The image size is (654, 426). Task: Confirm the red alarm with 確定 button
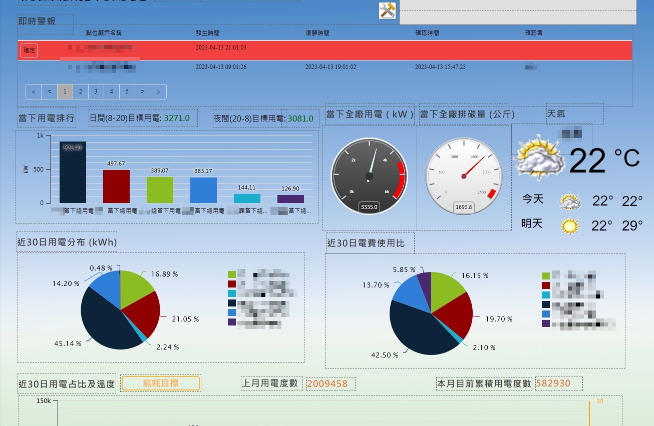29,50
